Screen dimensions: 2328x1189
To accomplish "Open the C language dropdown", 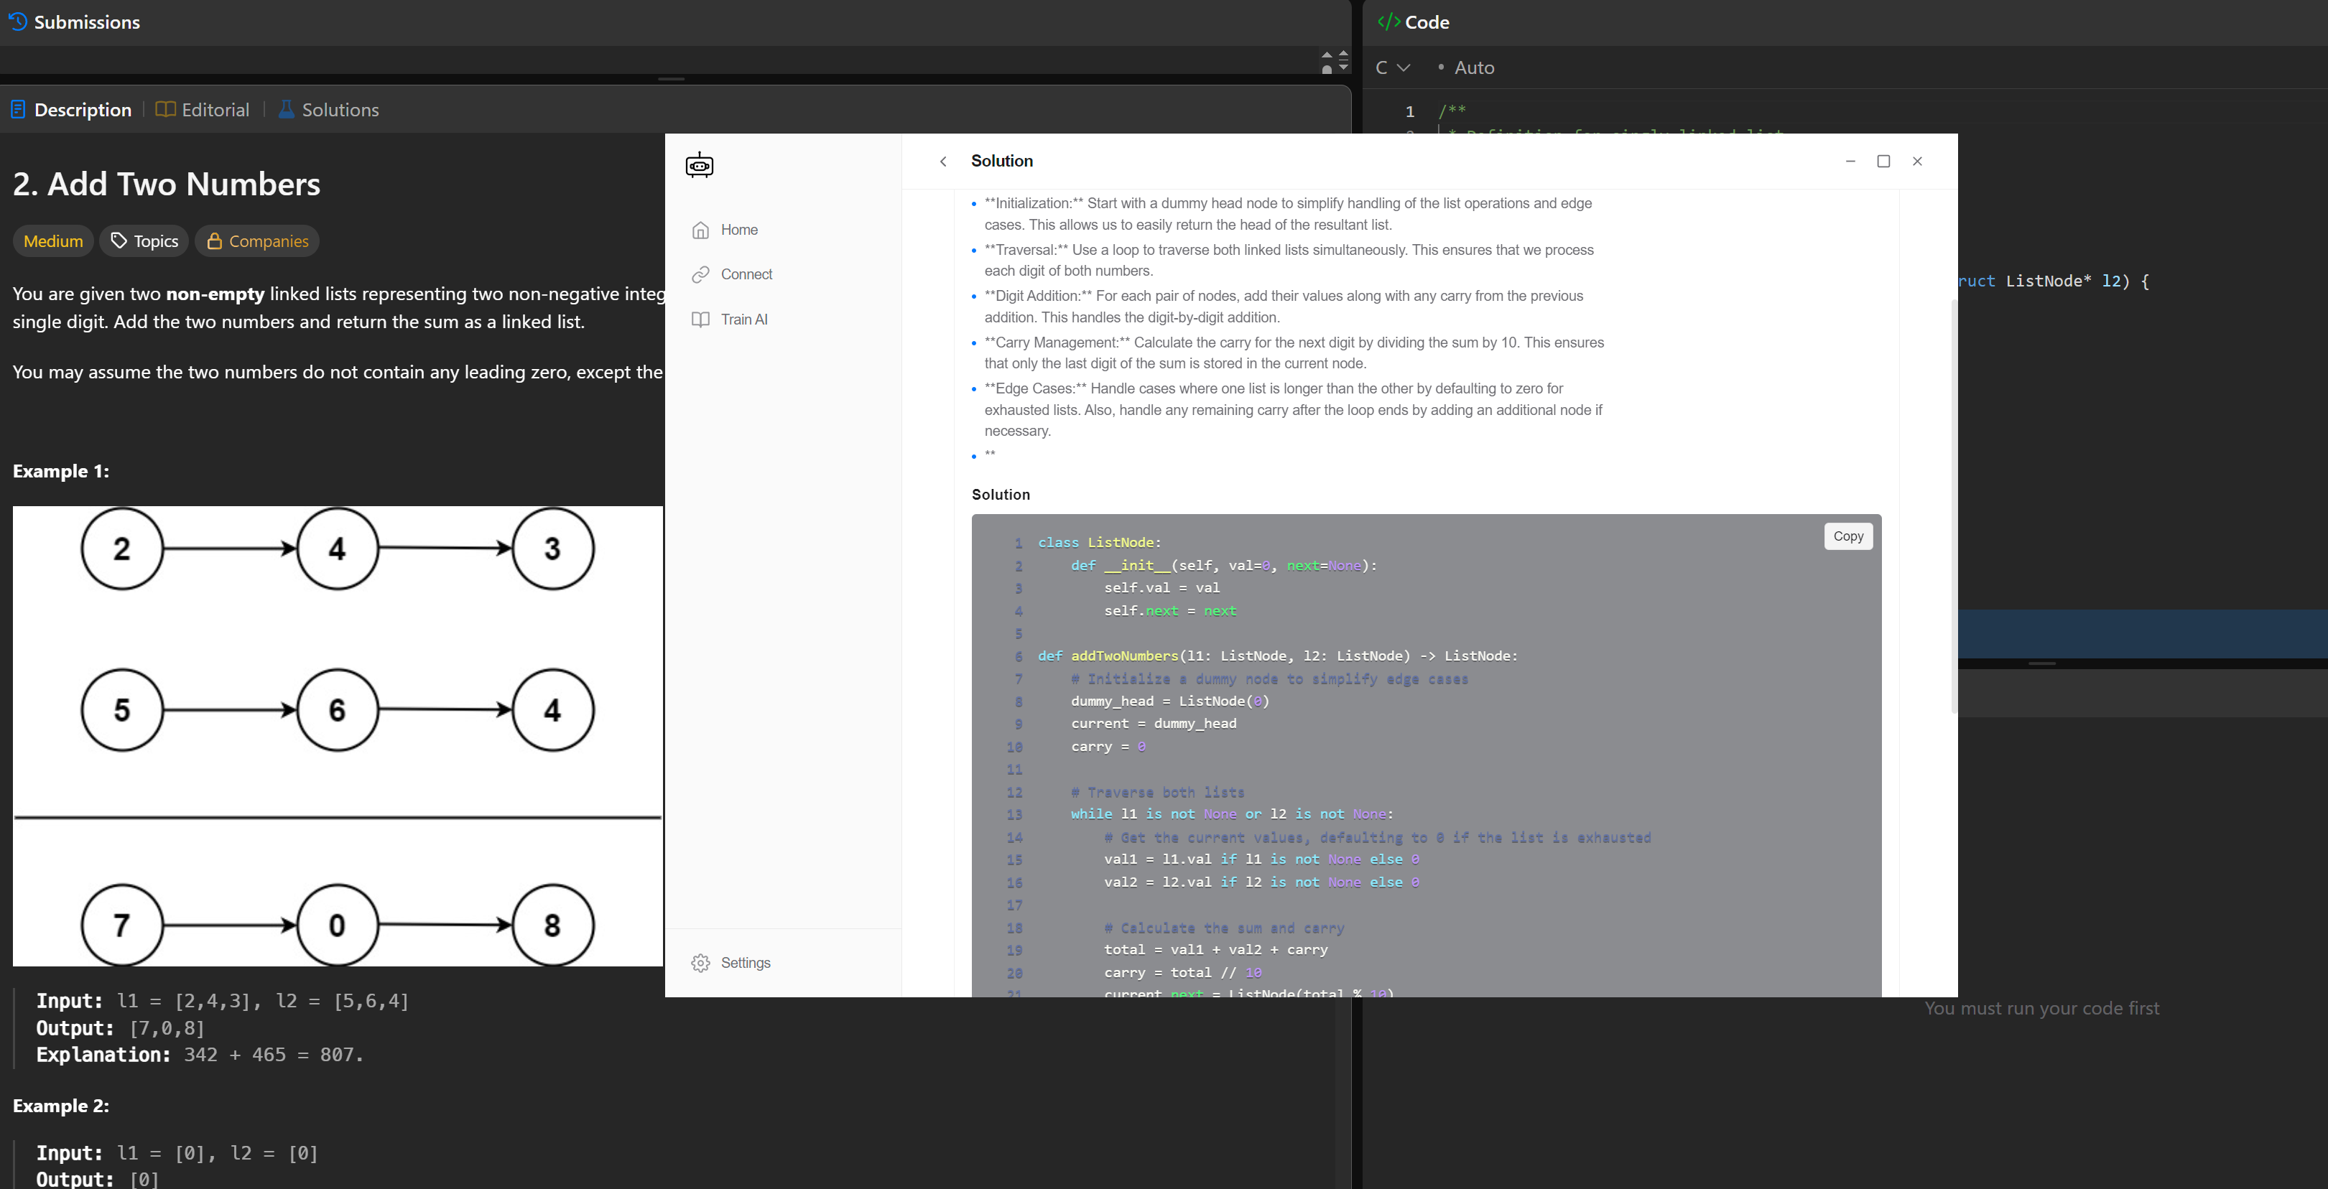I will pos(1393,67).
